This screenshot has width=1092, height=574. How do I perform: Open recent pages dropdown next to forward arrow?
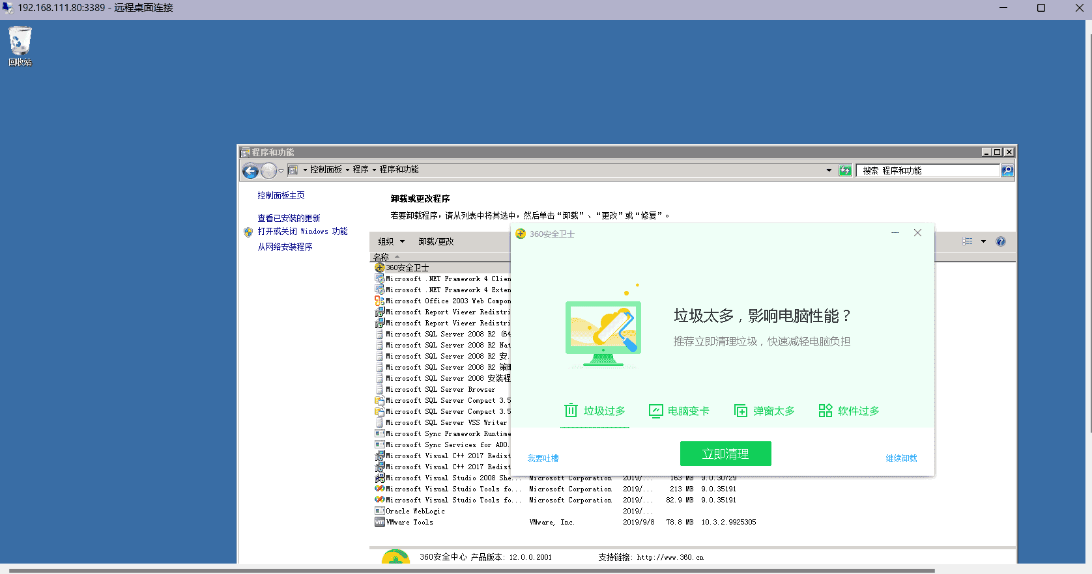click(x=281, y=171)
